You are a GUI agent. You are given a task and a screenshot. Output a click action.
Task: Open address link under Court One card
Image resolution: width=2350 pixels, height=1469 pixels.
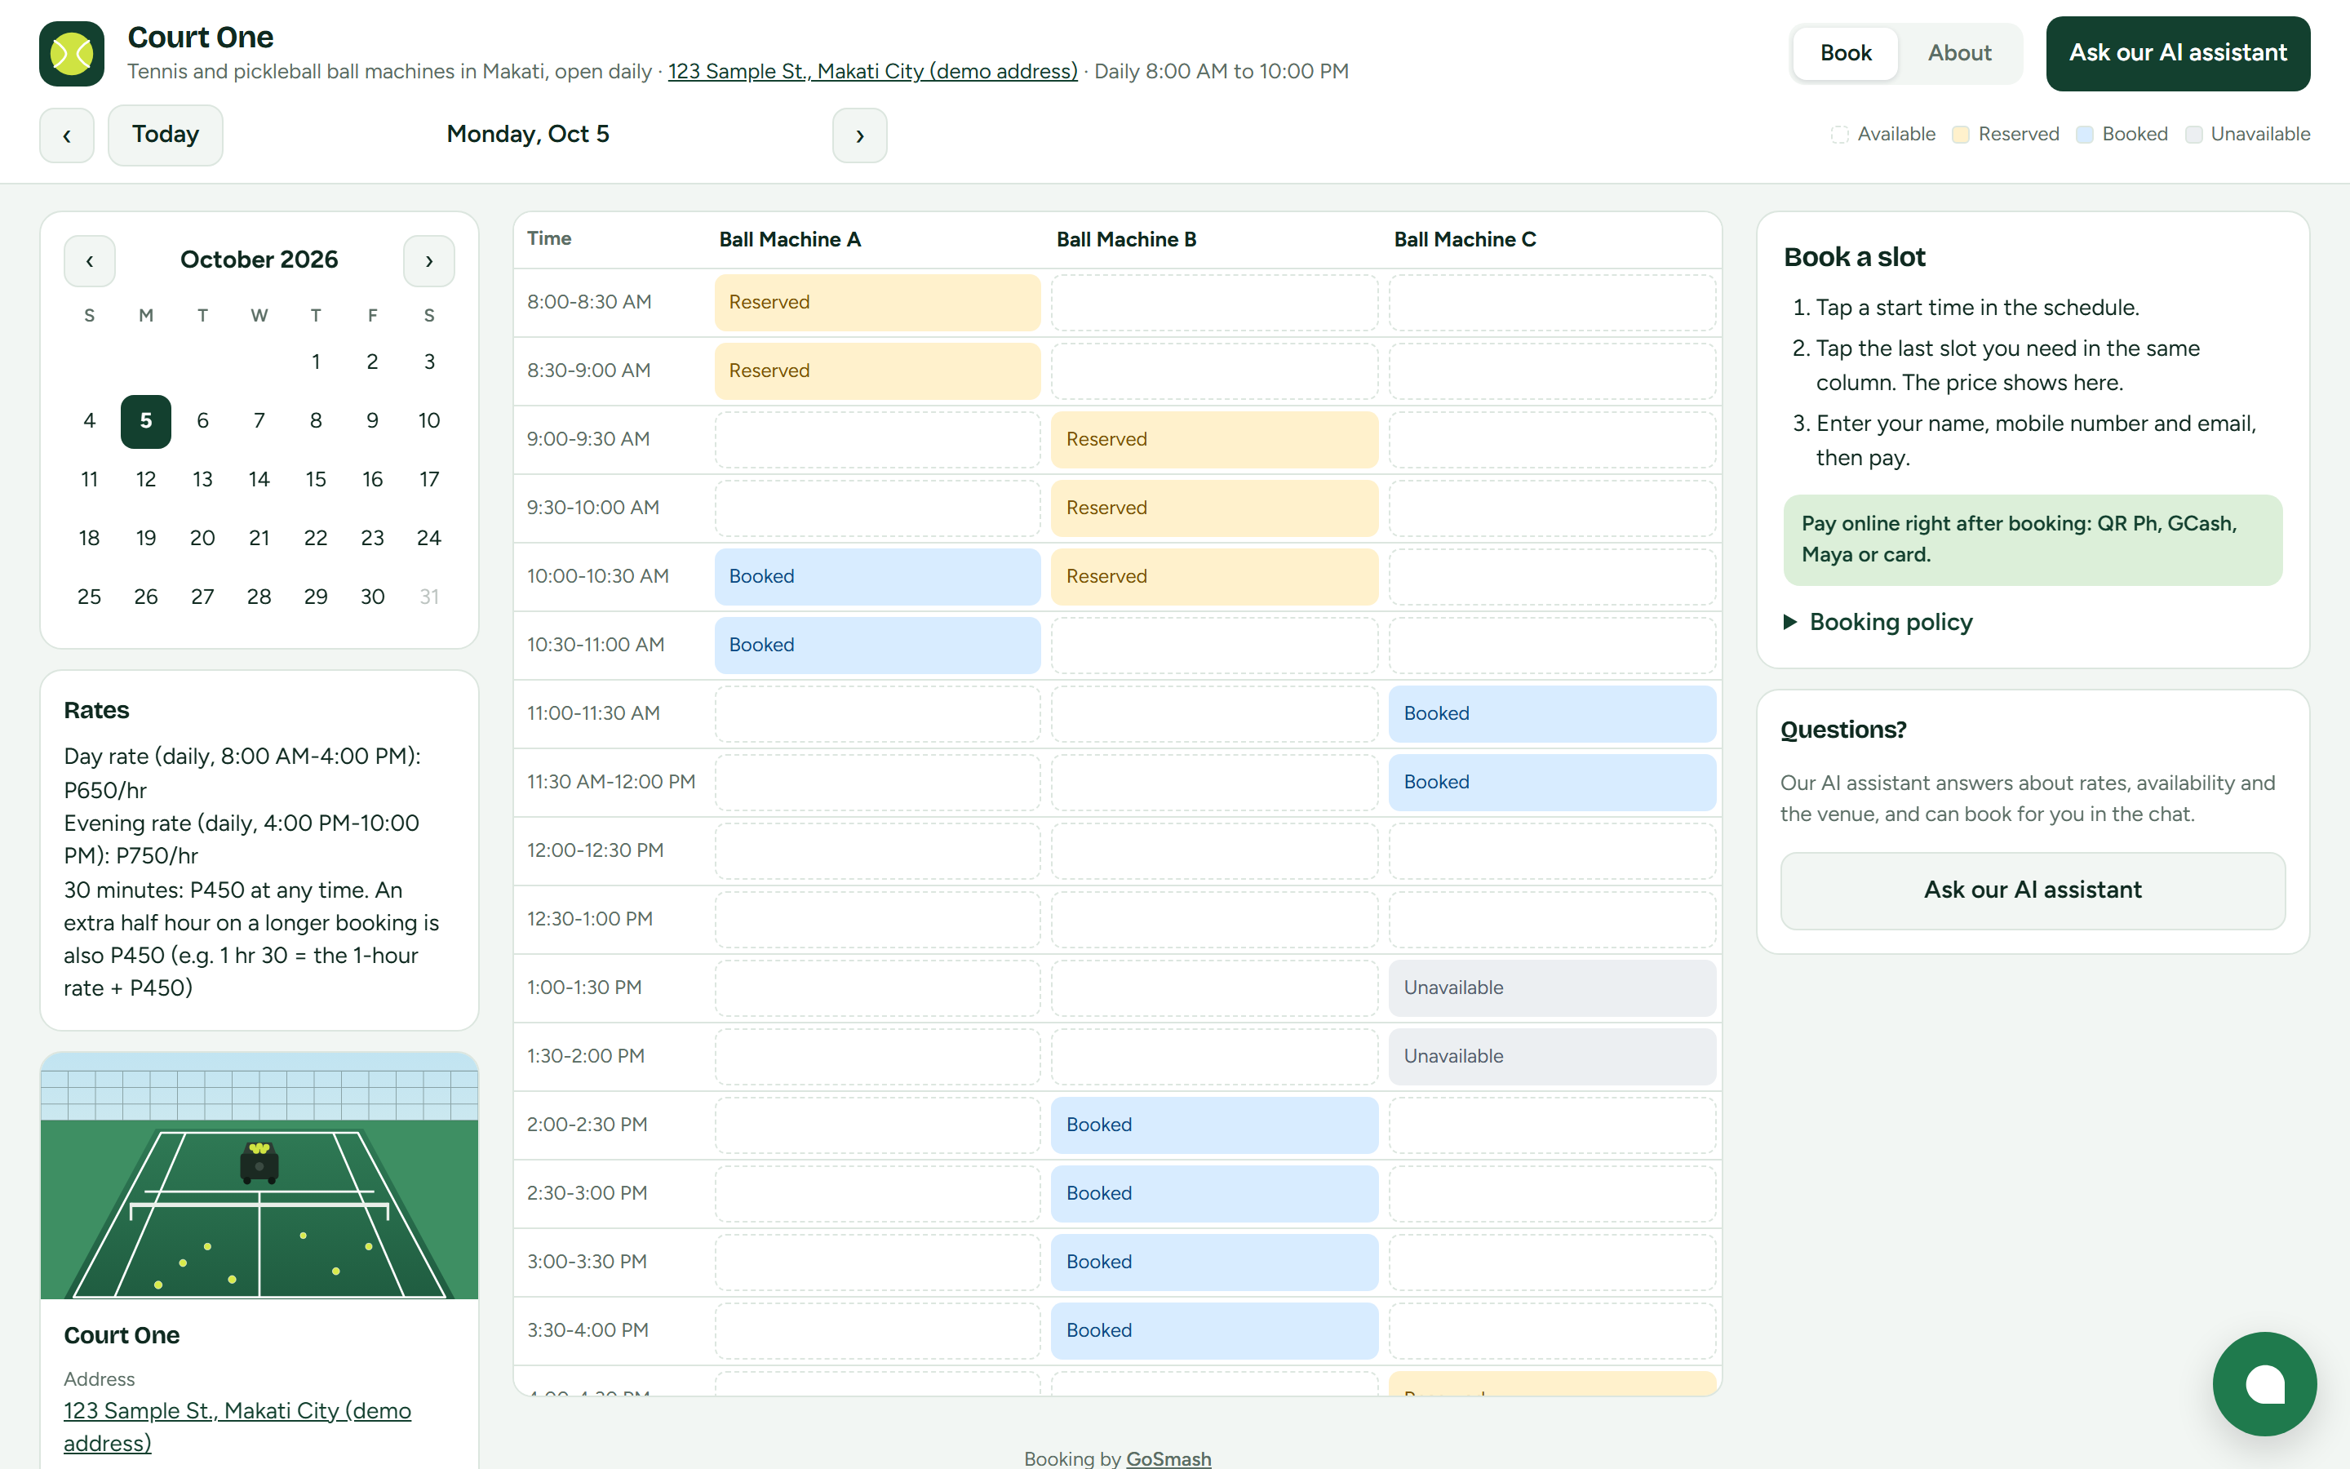coord(238,1427)
